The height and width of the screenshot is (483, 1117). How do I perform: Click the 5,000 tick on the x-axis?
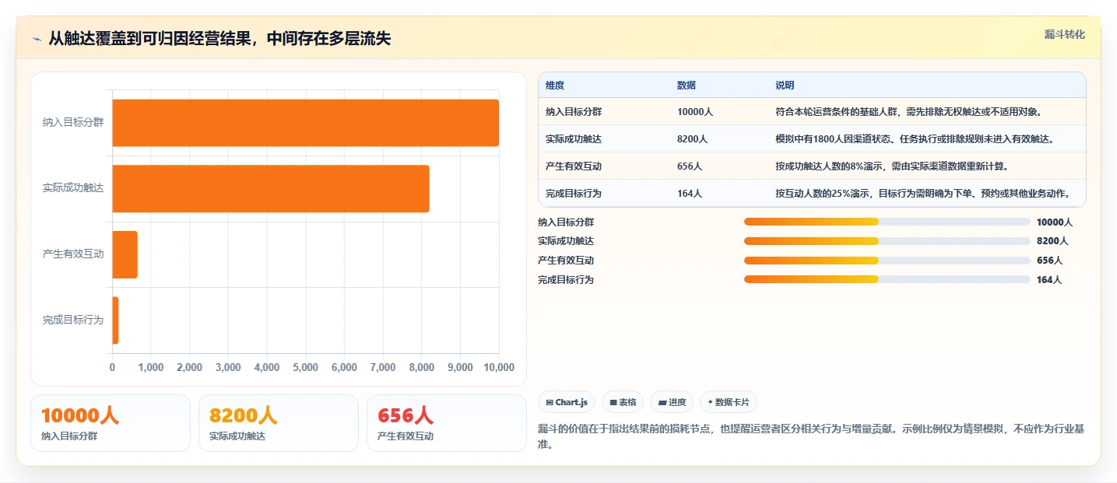pos(305,368)
